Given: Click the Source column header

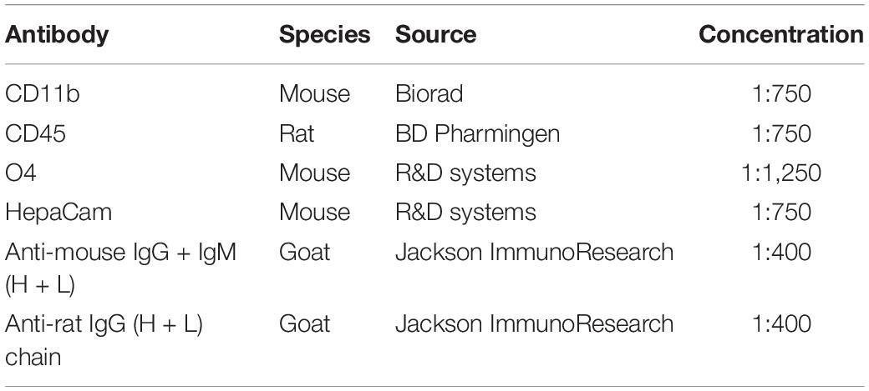Looking at the screenshot, I should point(435,35).
